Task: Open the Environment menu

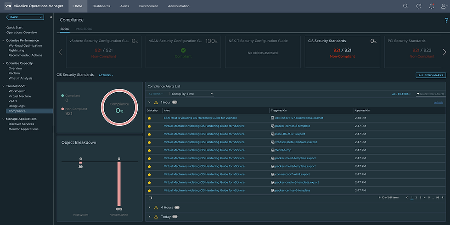Action: click(x=148, y=6)
